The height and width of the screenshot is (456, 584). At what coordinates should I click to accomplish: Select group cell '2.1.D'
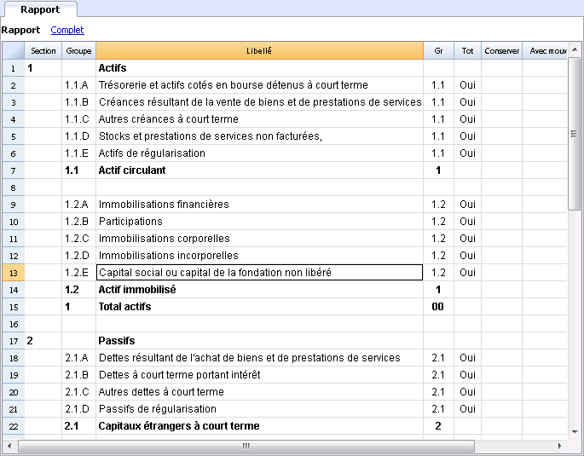pyautogui.click(x=78, y=409)
